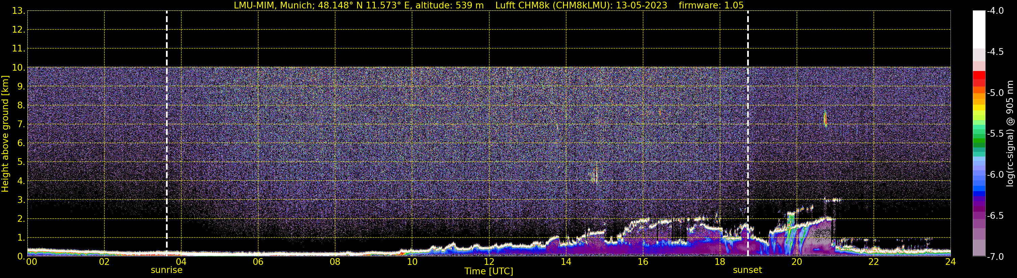Select the 'sunset' label below the time axis

coord(747,270)
